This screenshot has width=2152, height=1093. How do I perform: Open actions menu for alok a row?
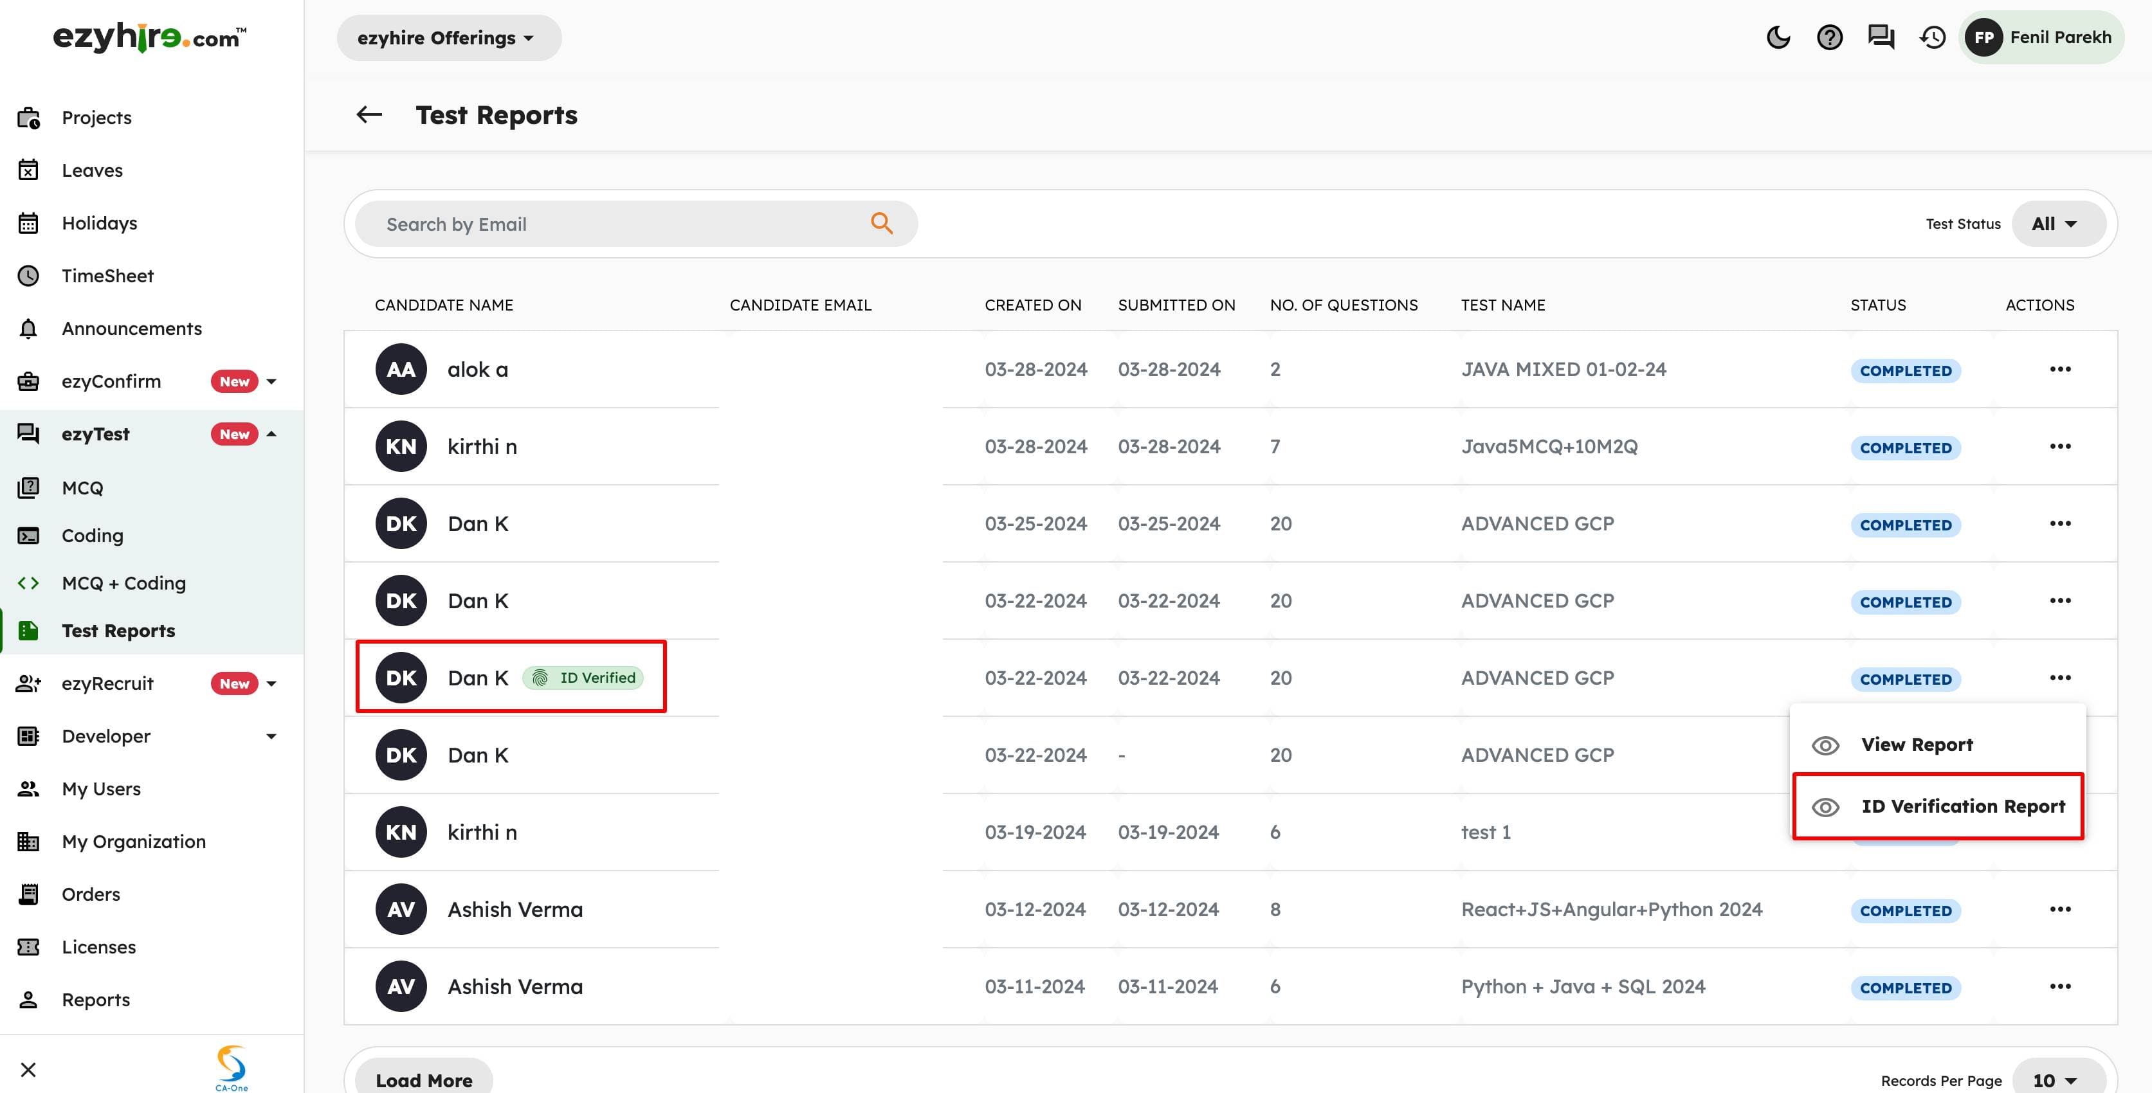click(2060, 369)
